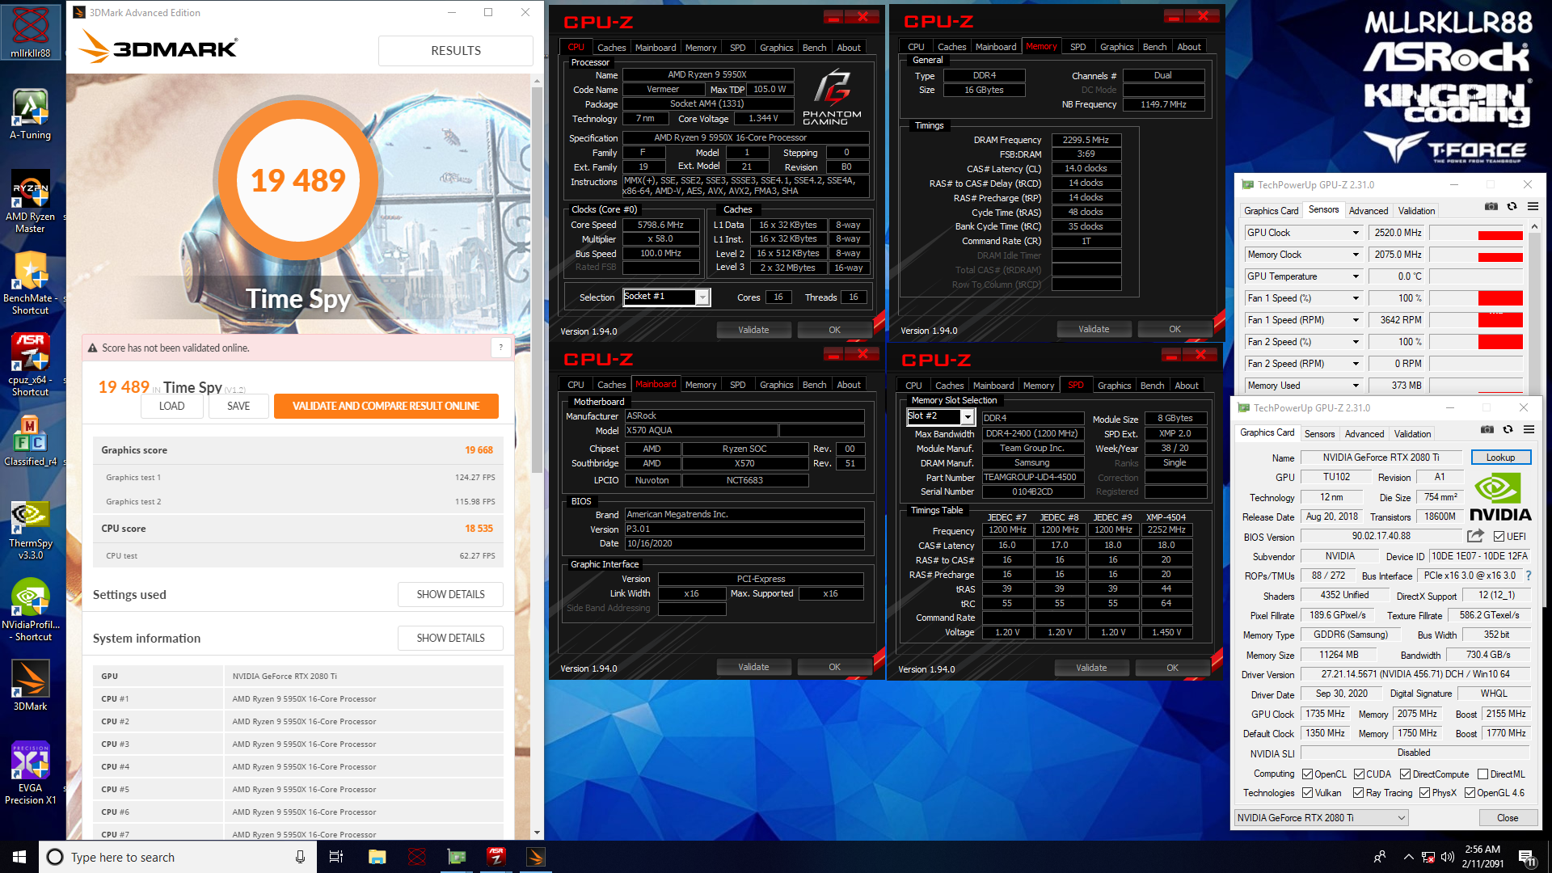
Task: Click GPU-Z Sensors scroll up arrow
Action: tap(1534, 228)
